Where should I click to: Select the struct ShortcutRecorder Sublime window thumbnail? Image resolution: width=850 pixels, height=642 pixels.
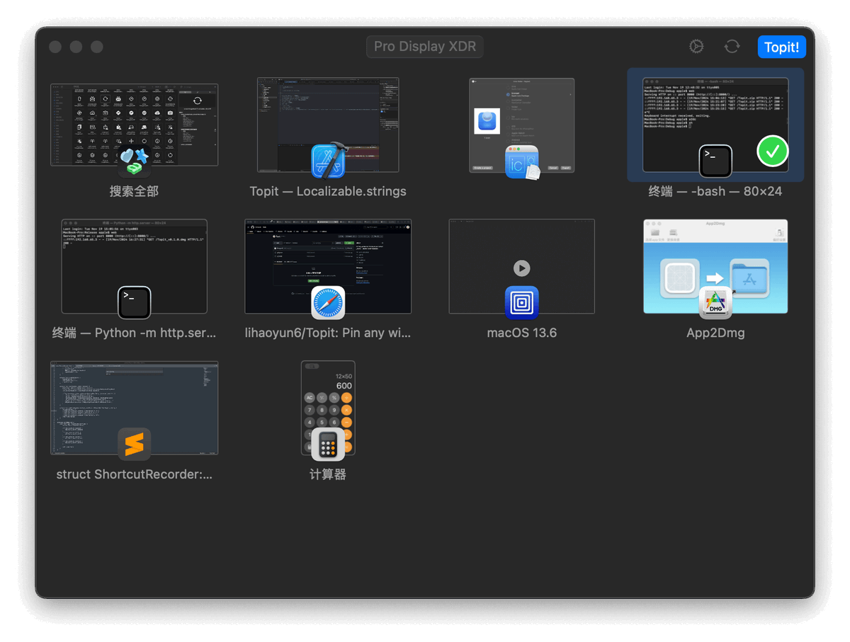tap(134, 408)
